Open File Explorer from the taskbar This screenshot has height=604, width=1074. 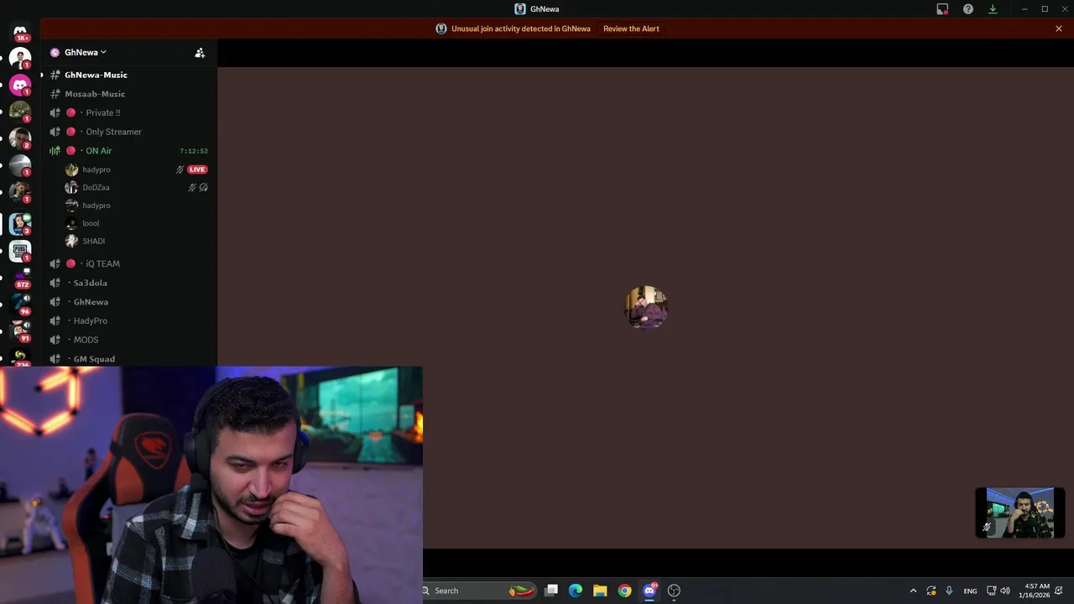click(x=600, y=591)
